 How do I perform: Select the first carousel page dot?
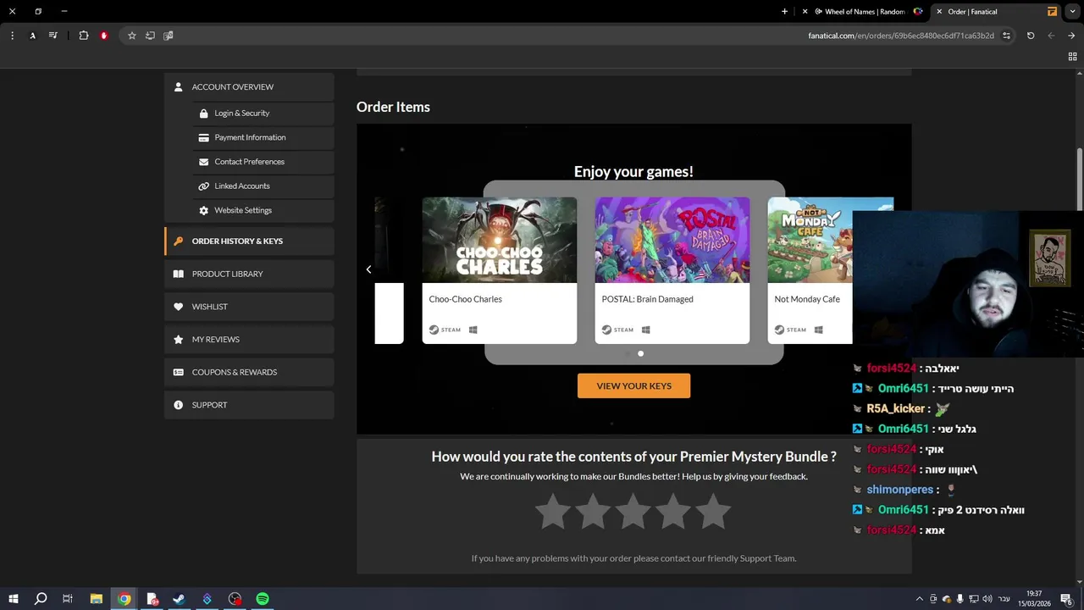[628, 353]
